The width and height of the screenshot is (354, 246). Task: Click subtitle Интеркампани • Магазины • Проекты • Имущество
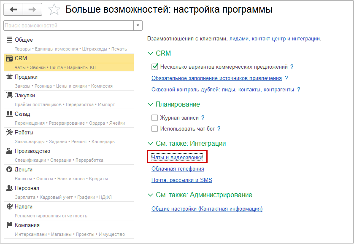point(70,234)
